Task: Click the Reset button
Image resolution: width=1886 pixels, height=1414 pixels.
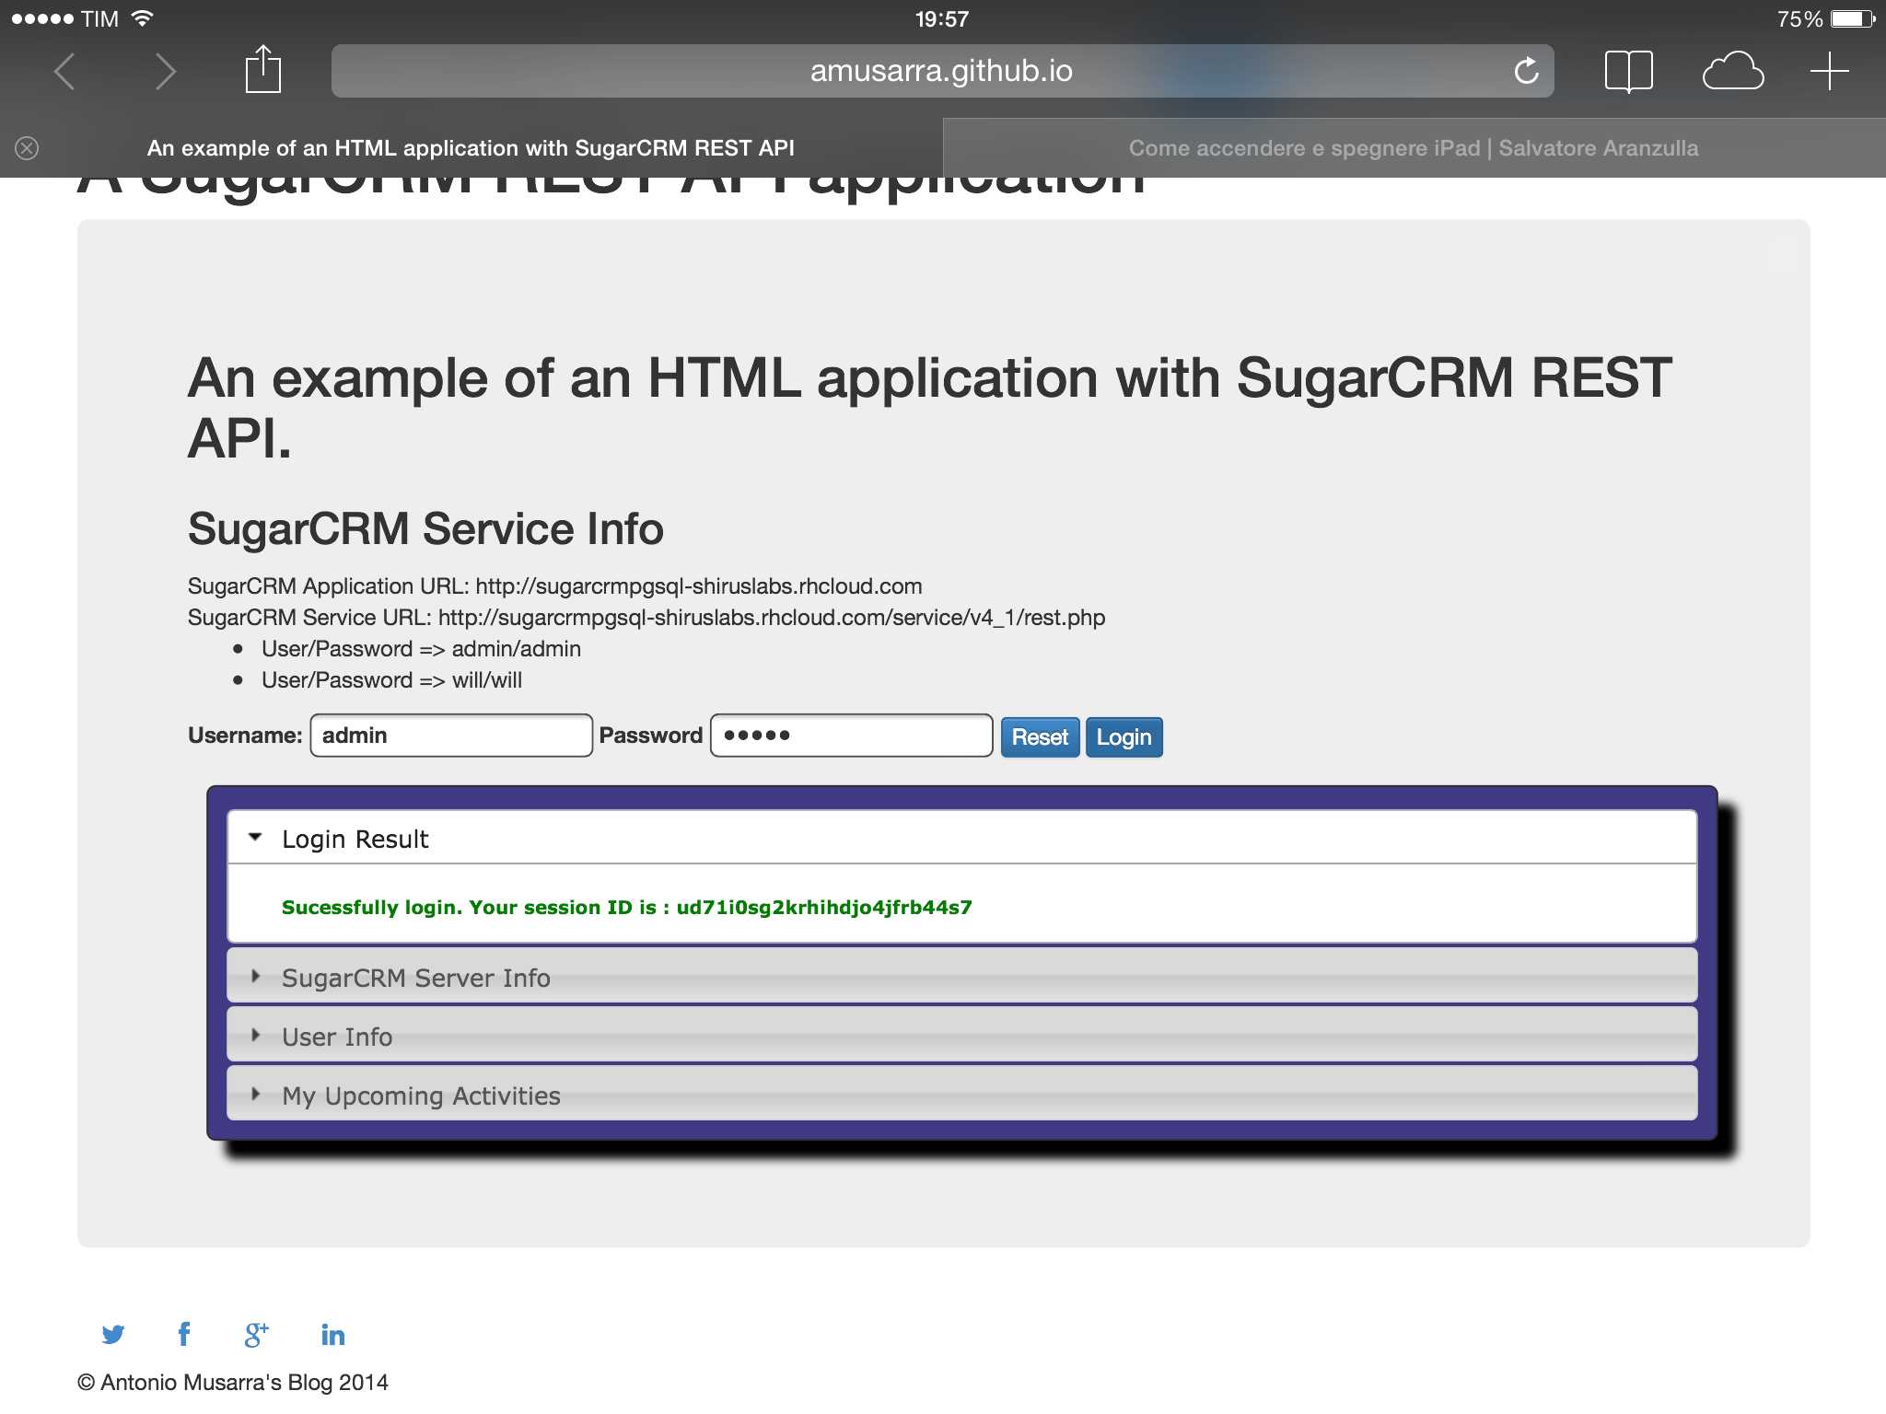Action: 1040,737
